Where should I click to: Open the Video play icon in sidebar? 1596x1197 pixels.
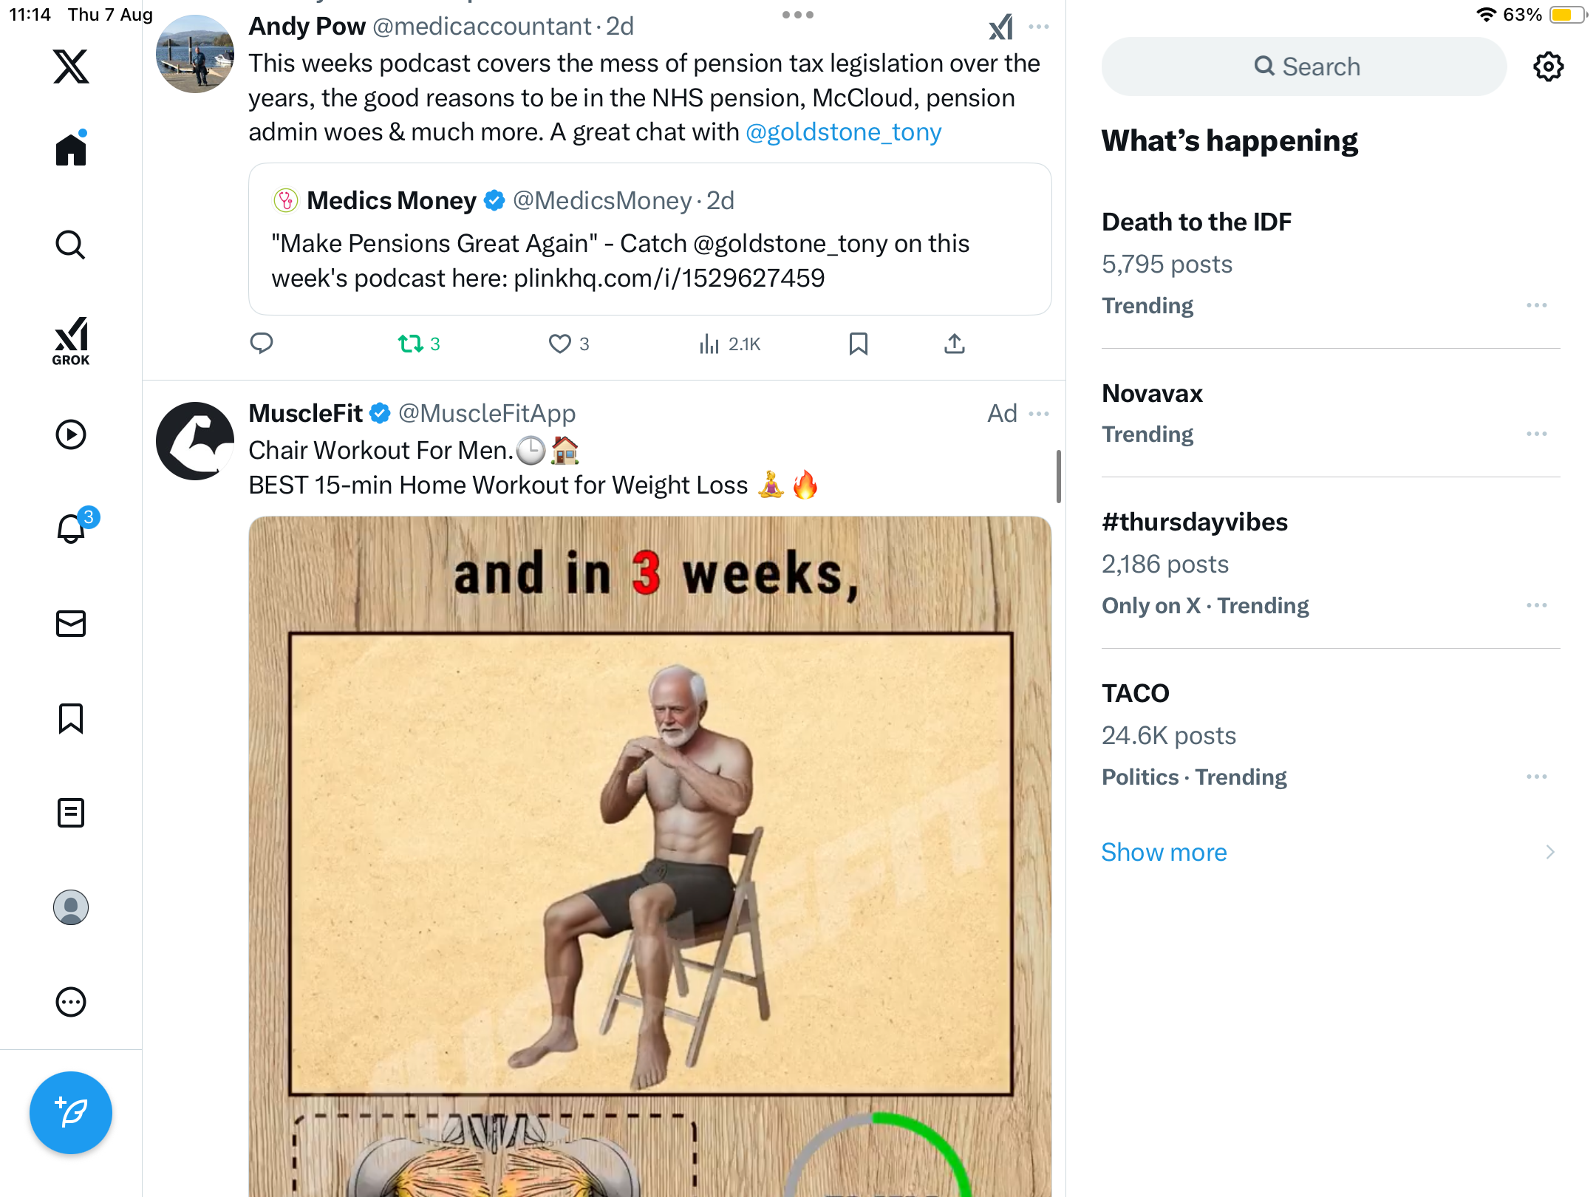(x=71, y=434)
